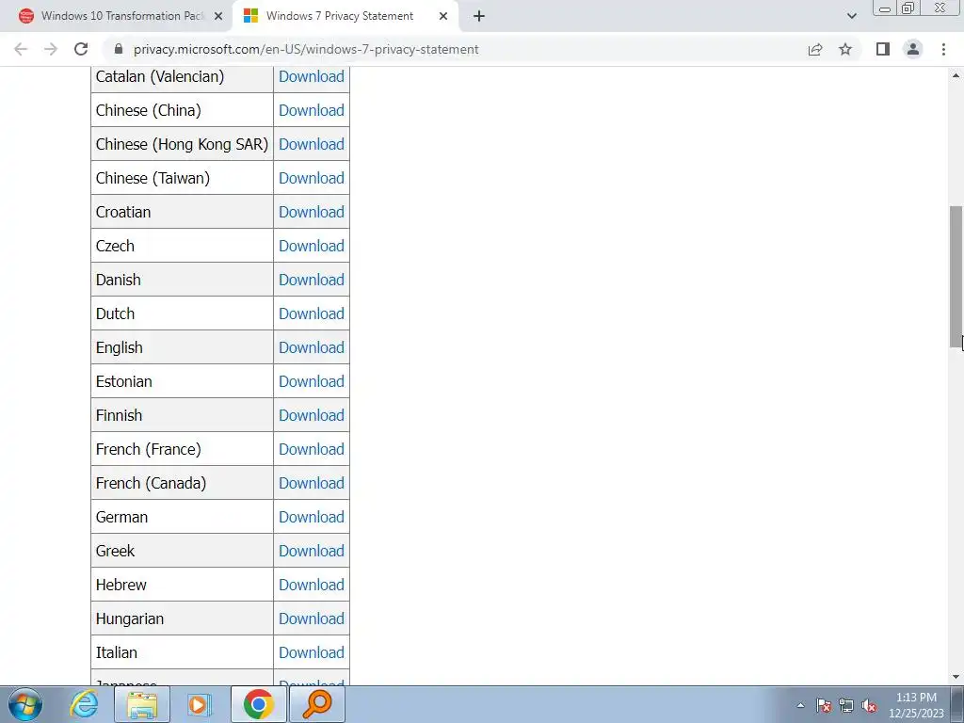The height and width of the screenshot is (723, 964).
Task: Download the Italian statement
Action: pos(311,652)
